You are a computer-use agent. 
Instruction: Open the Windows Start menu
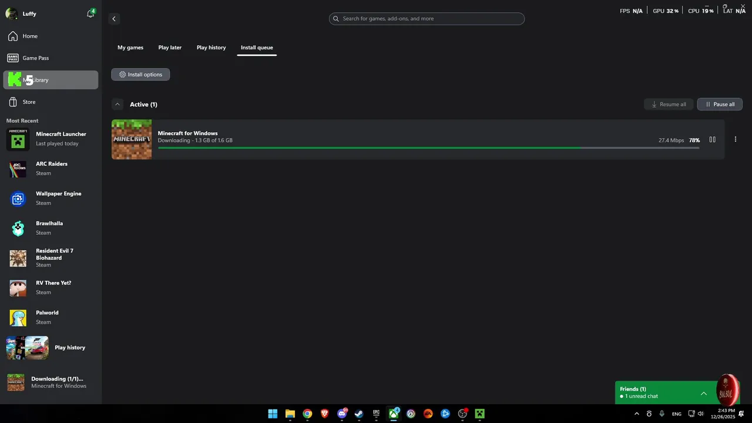273,414
